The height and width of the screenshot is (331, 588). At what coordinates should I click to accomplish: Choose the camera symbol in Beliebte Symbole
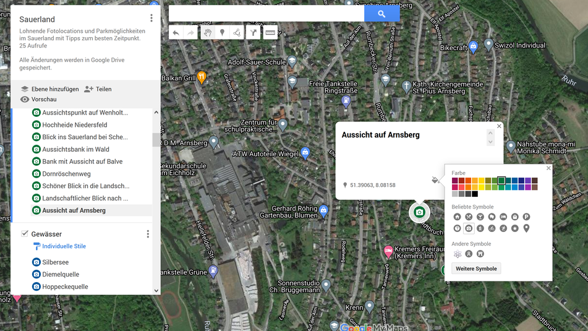point(469,228)
